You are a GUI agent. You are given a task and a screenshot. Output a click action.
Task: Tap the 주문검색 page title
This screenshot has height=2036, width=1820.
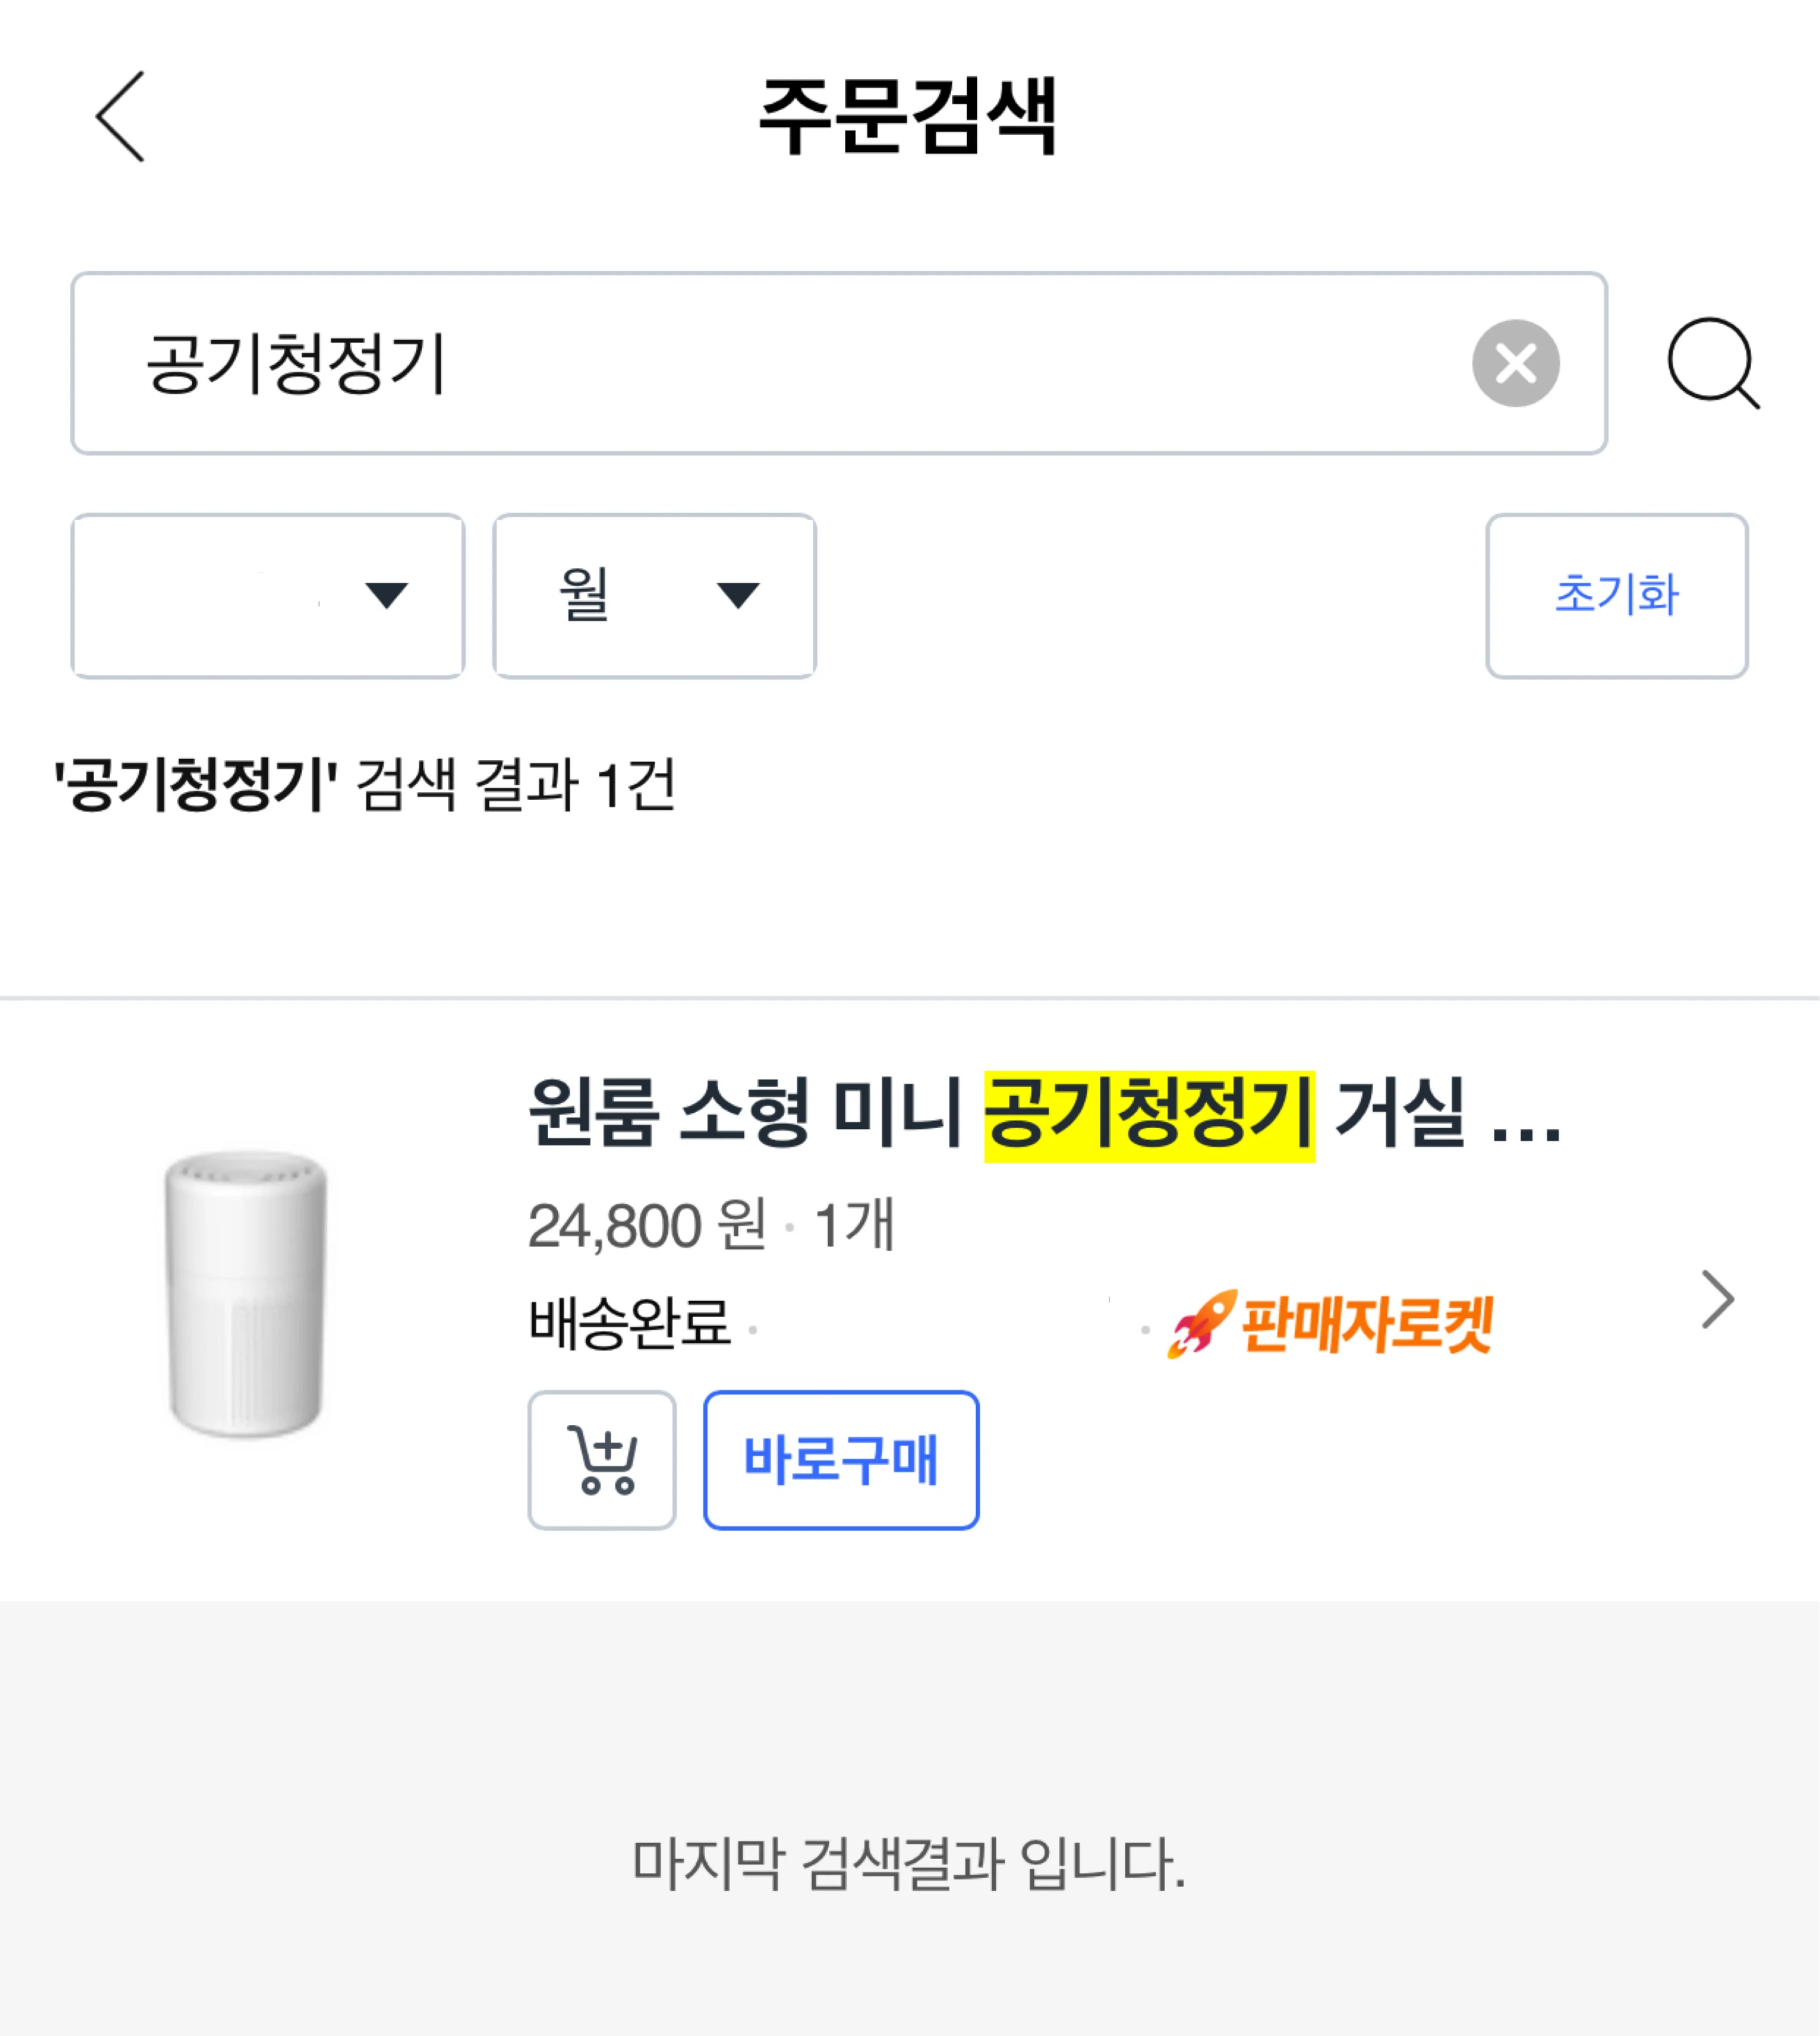(908, 117)
